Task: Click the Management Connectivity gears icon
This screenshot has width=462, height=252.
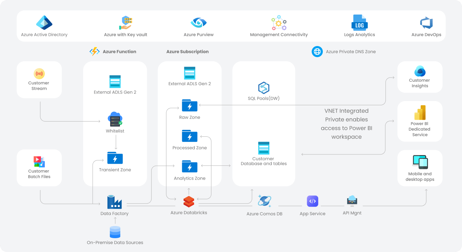Action: 279,23
